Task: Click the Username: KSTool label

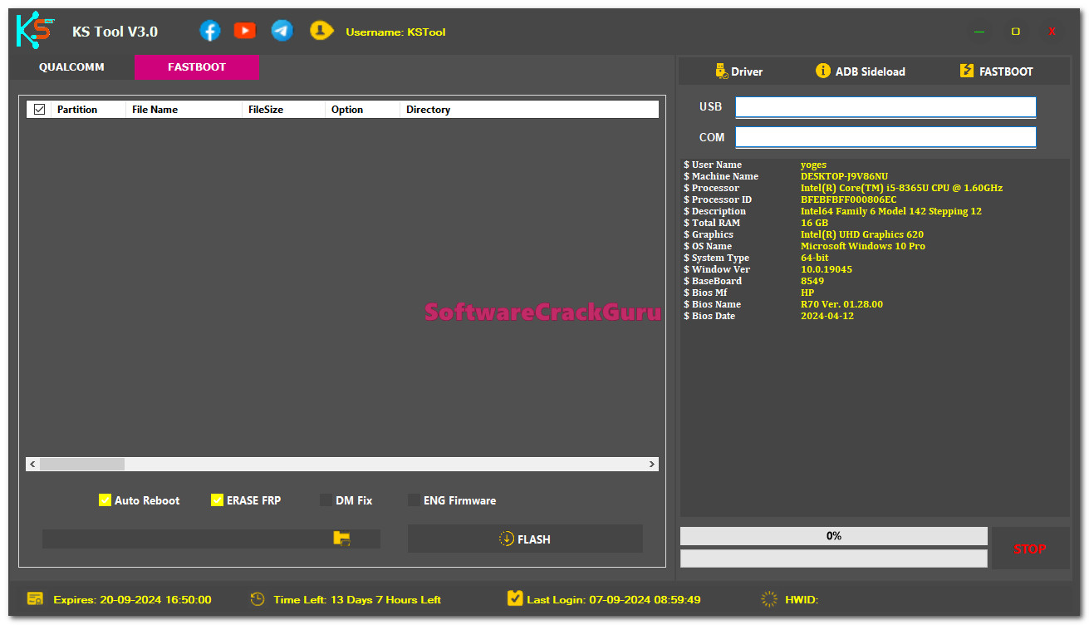Action: pyautogui.click(x=395, y=32)
